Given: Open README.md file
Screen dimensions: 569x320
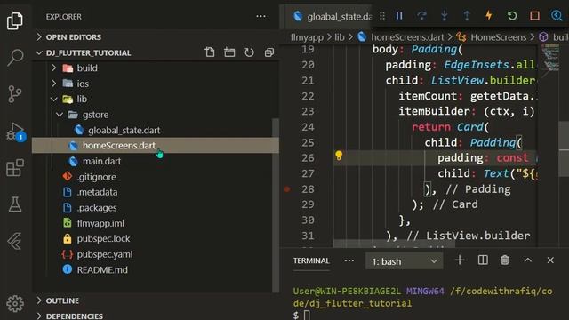Looking at the screenshot, I should [102, 270].
